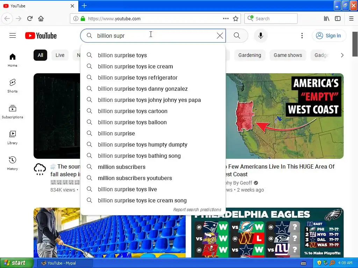This screenshot has width=358, height=268.
Task: Open the dark rain video thumbnail
Action: pyautogui.click(x=57, y=116)
